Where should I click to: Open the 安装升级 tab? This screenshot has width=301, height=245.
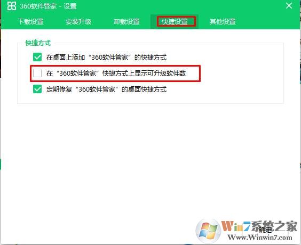(78, 22)
